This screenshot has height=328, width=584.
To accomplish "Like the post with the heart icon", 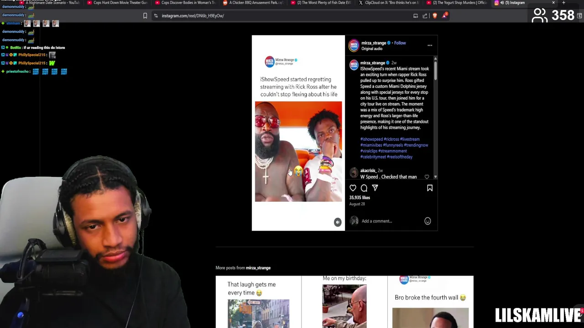I will [353, 188].
